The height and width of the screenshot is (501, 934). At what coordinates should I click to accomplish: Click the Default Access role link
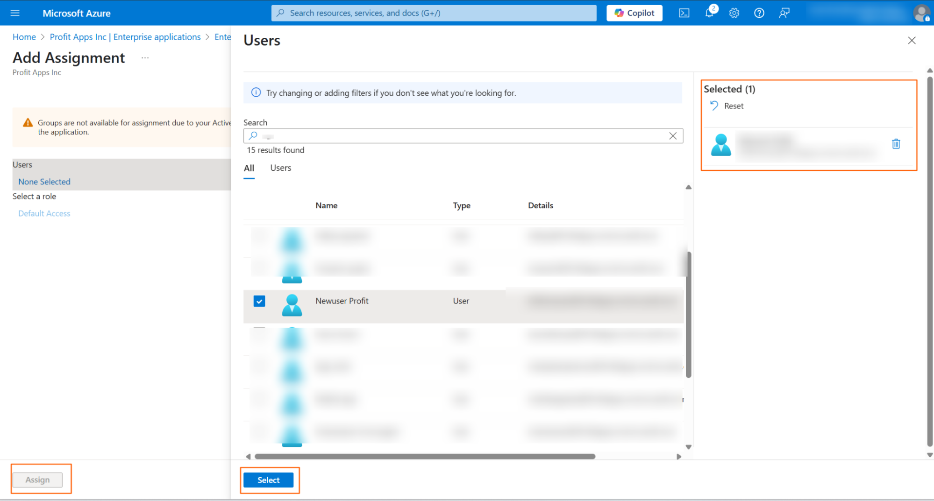(x=44, y=213)
